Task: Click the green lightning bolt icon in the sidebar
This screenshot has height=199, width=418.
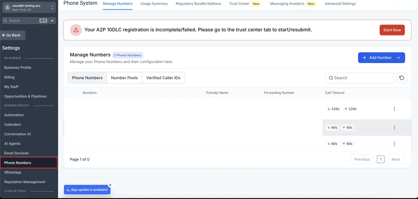Action: tap(52, 21)
